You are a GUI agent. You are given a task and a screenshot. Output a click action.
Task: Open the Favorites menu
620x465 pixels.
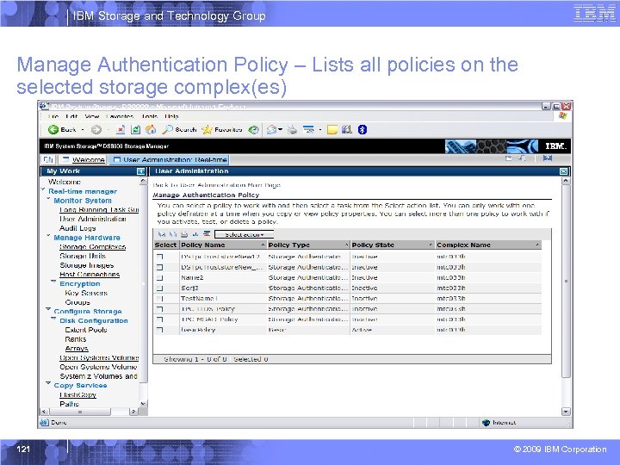pyautogui.click(x=120, y=116)
